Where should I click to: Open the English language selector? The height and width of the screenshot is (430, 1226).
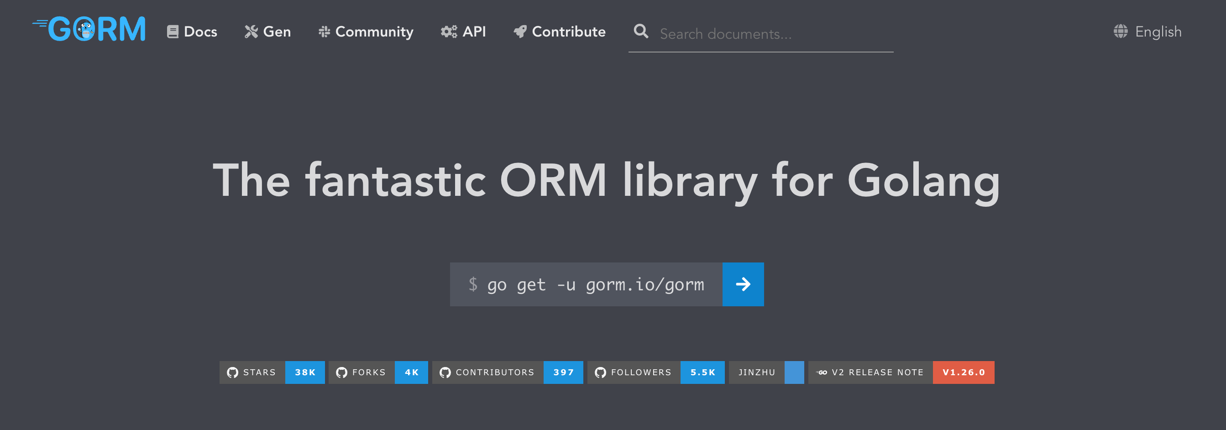pos(1158,32)
